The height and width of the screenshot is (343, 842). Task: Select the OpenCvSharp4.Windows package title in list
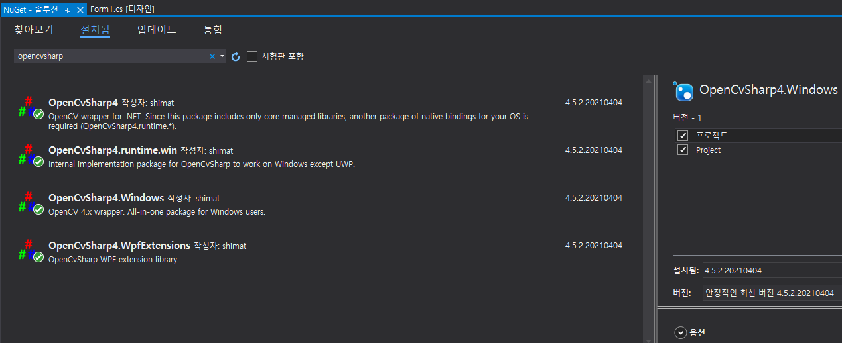pyautogui.click(x=106, y=198)
